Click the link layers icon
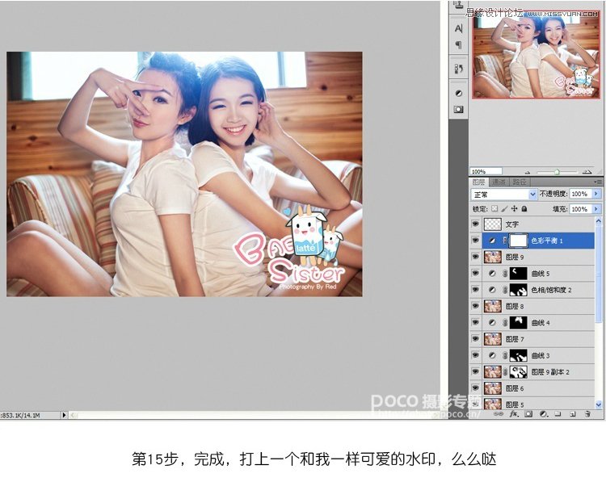The image size is (606, 486). click(x=499, y=414)
